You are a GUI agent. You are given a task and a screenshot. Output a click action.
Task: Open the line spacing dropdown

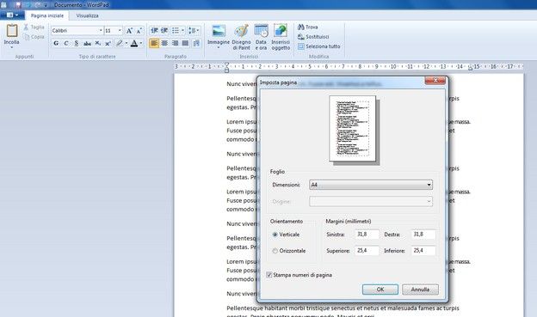[194, 30]
